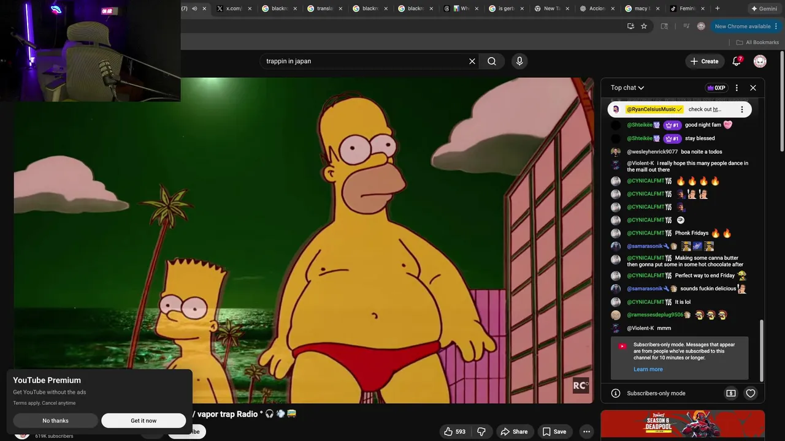This screenshot has width=785, height=441.
Task: Close the x.com tab
Action: pyautogui.click(x=250, y=9)
